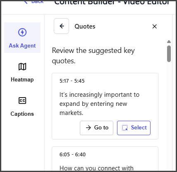Click the Heatmap map icon

point(22,67)
